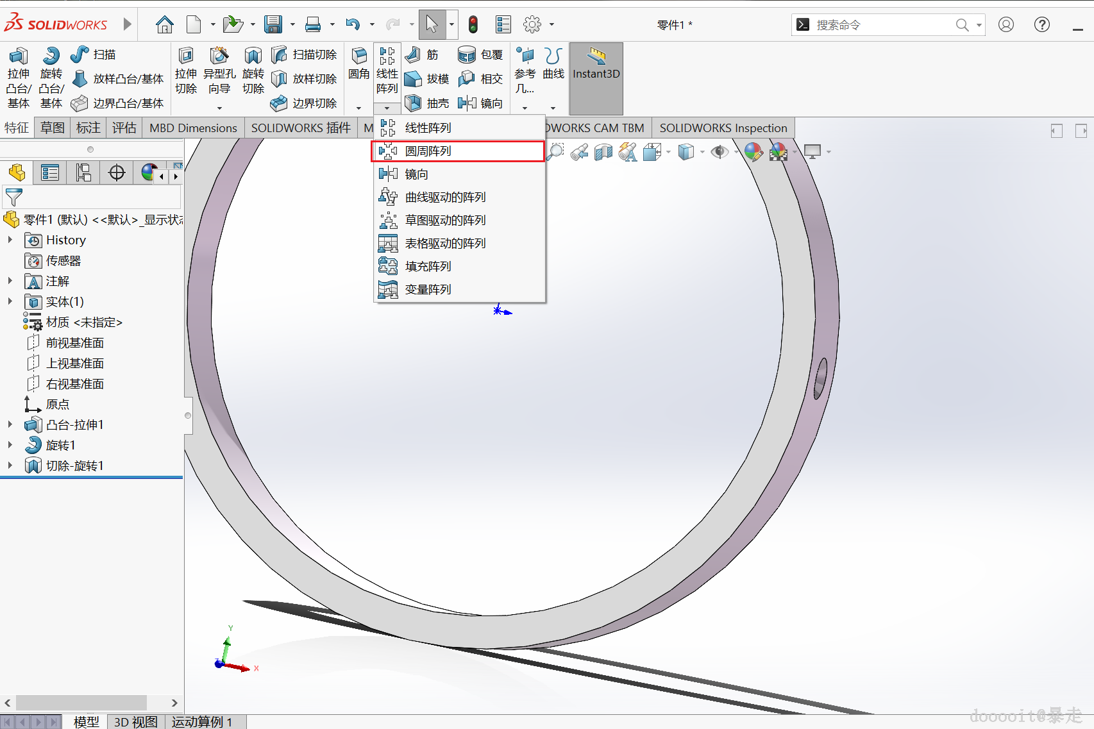Image resolution: width=1094 pixels, height=729 pixels.
Task: Open the edit appearance color ball
Action: (x=753, y=152)
